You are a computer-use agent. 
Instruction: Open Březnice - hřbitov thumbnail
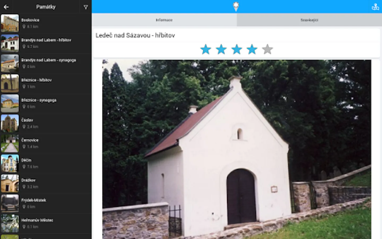pyautogui.click(x=10, y=83)
